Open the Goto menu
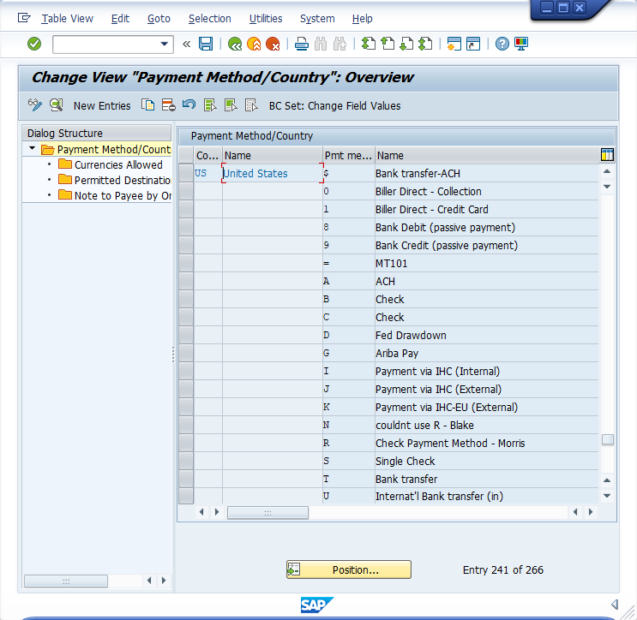The image size is (637, 620). click(x=159, y=18)
